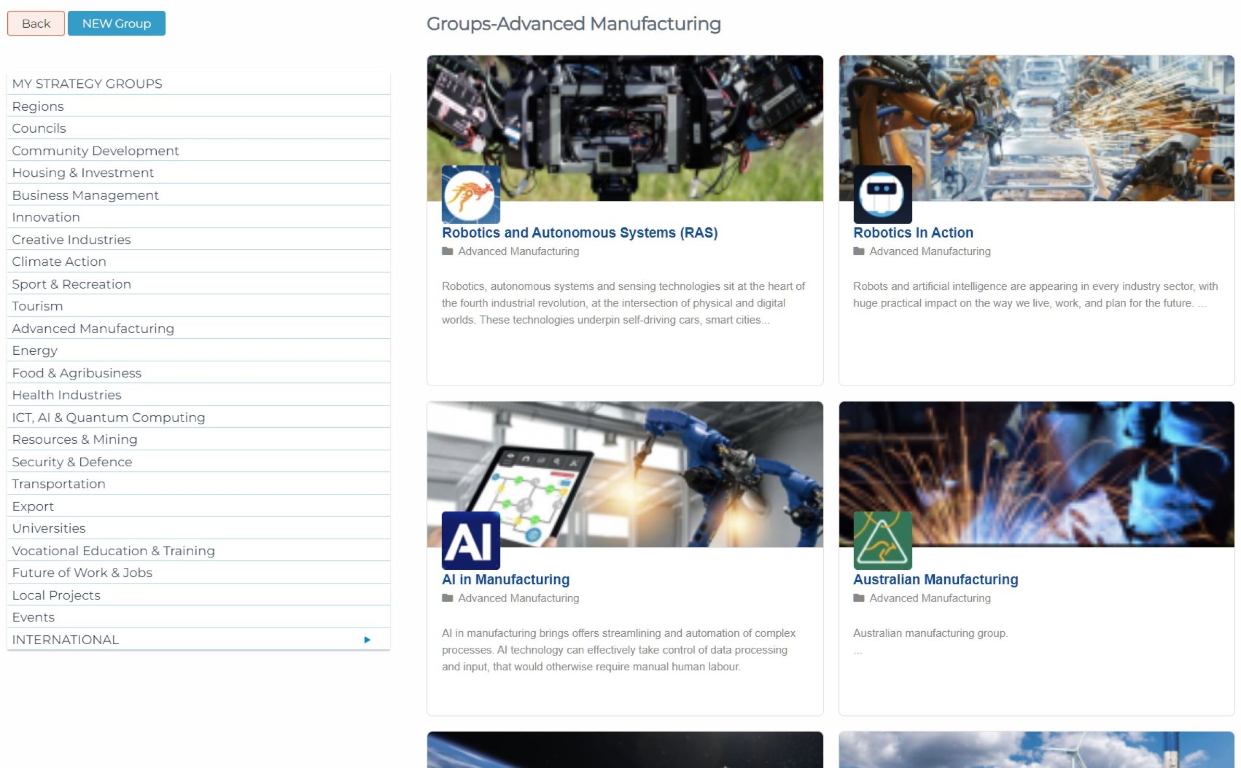Open Vocational Education & Training category
The height and width of the screenshot is (768, 1241).
click(198, 551)
